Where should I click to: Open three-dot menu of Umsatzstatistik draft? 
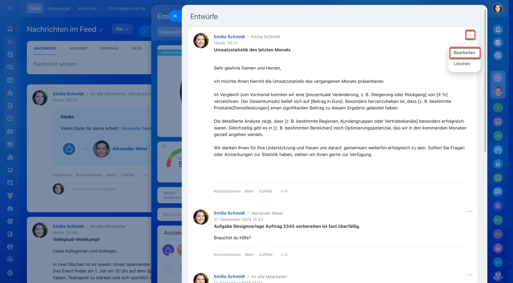470,35
